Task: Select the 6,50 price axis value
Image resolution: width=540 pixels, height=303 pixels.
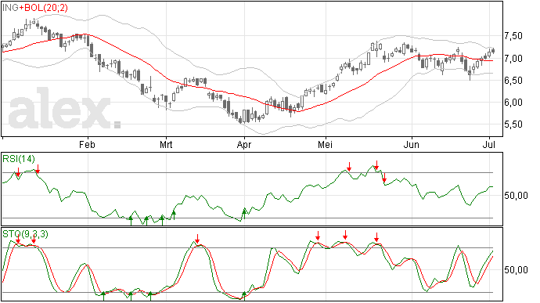Action: coord(513,81)
